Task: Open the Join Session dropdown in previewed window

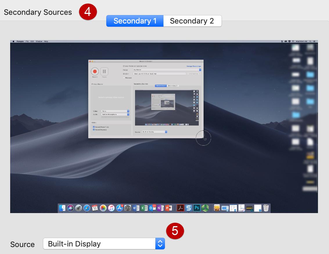Action: tap(194, 74)
